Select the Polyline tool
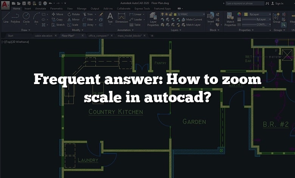Screen dimensions: 295x178 point(15,17)
